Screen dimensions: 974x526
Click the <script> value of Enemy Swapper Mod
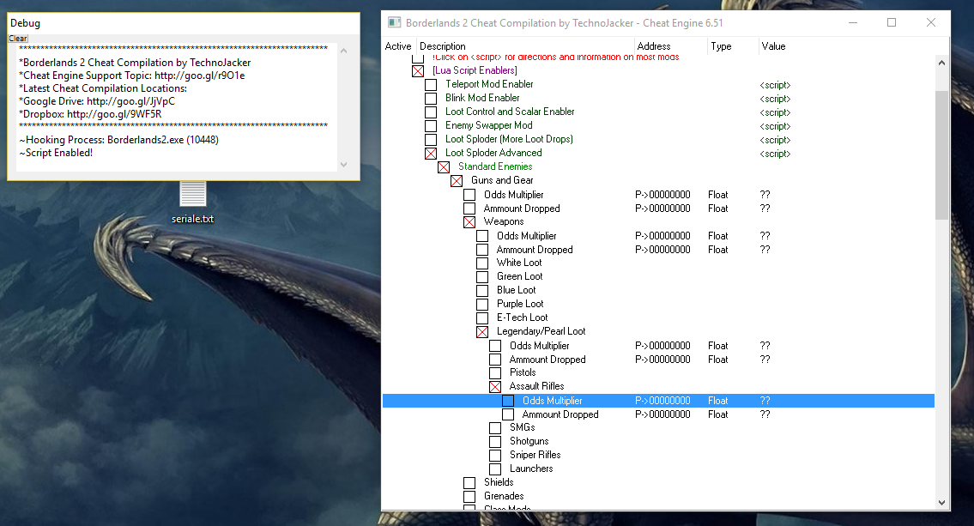tap(775, 126)
